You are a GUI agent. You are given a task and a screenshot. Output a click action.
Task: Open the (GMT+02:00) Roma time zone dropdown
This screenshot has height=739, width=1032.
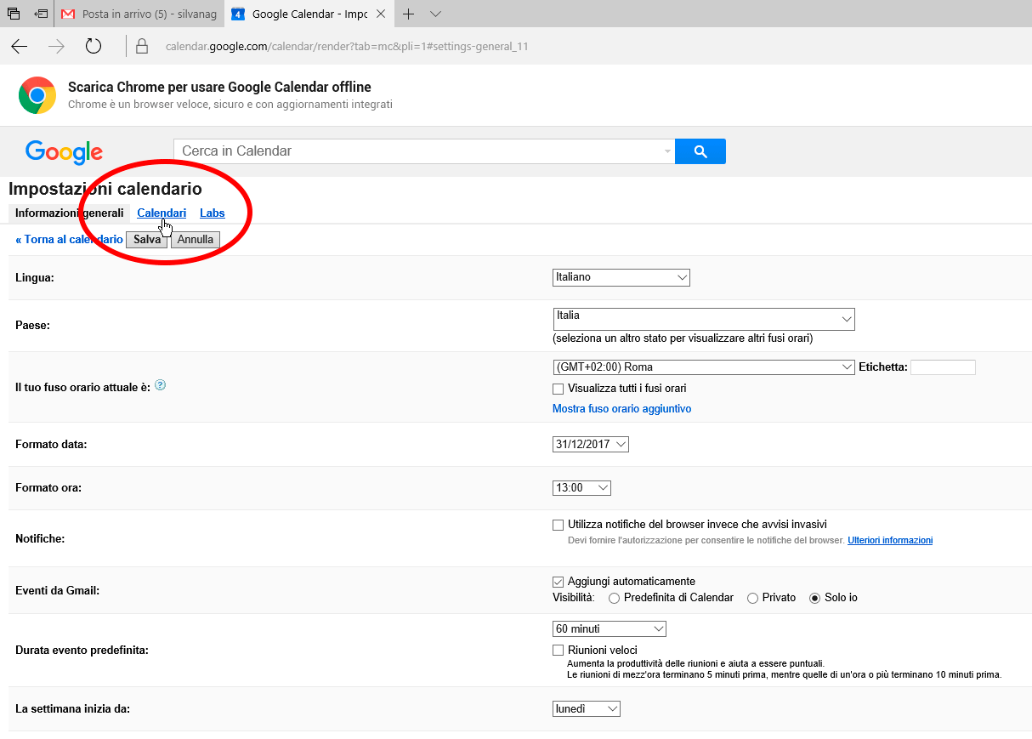tap(704, 367)
